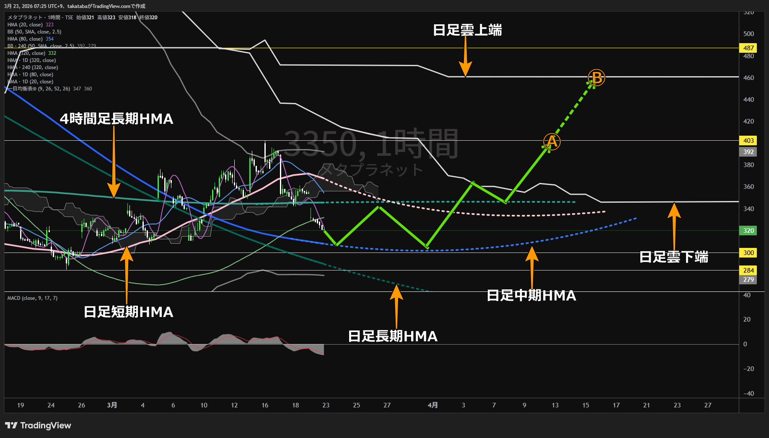769x438 pixels.
Task: Select the gray 279 price label
Action: pos(748,280)
